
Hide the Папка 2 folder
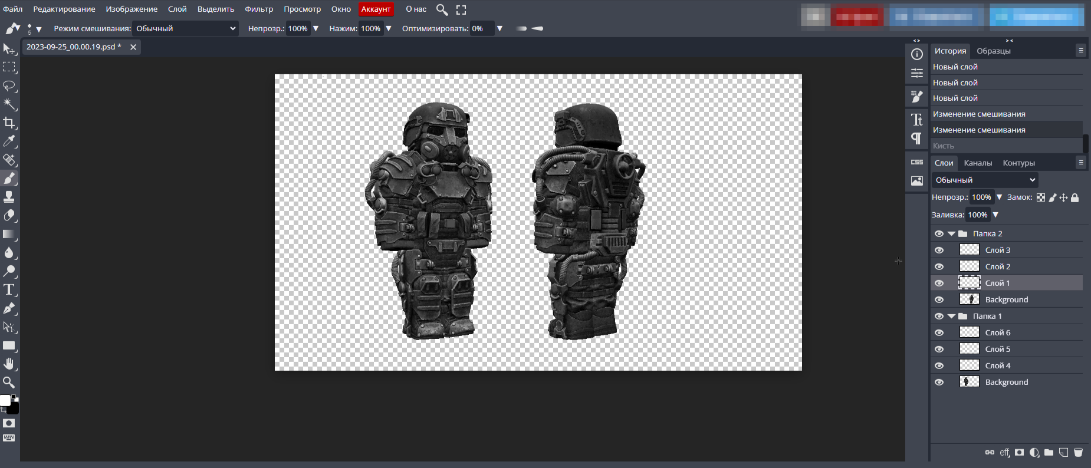pos(939,233)
